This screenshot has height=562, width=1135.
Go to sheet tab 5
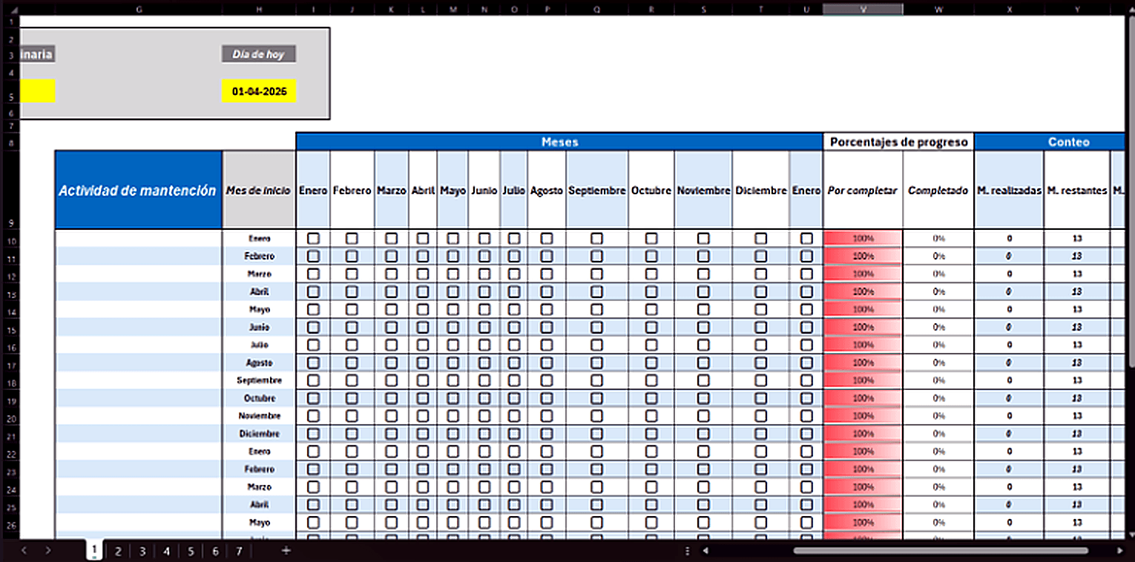(191, 551)
